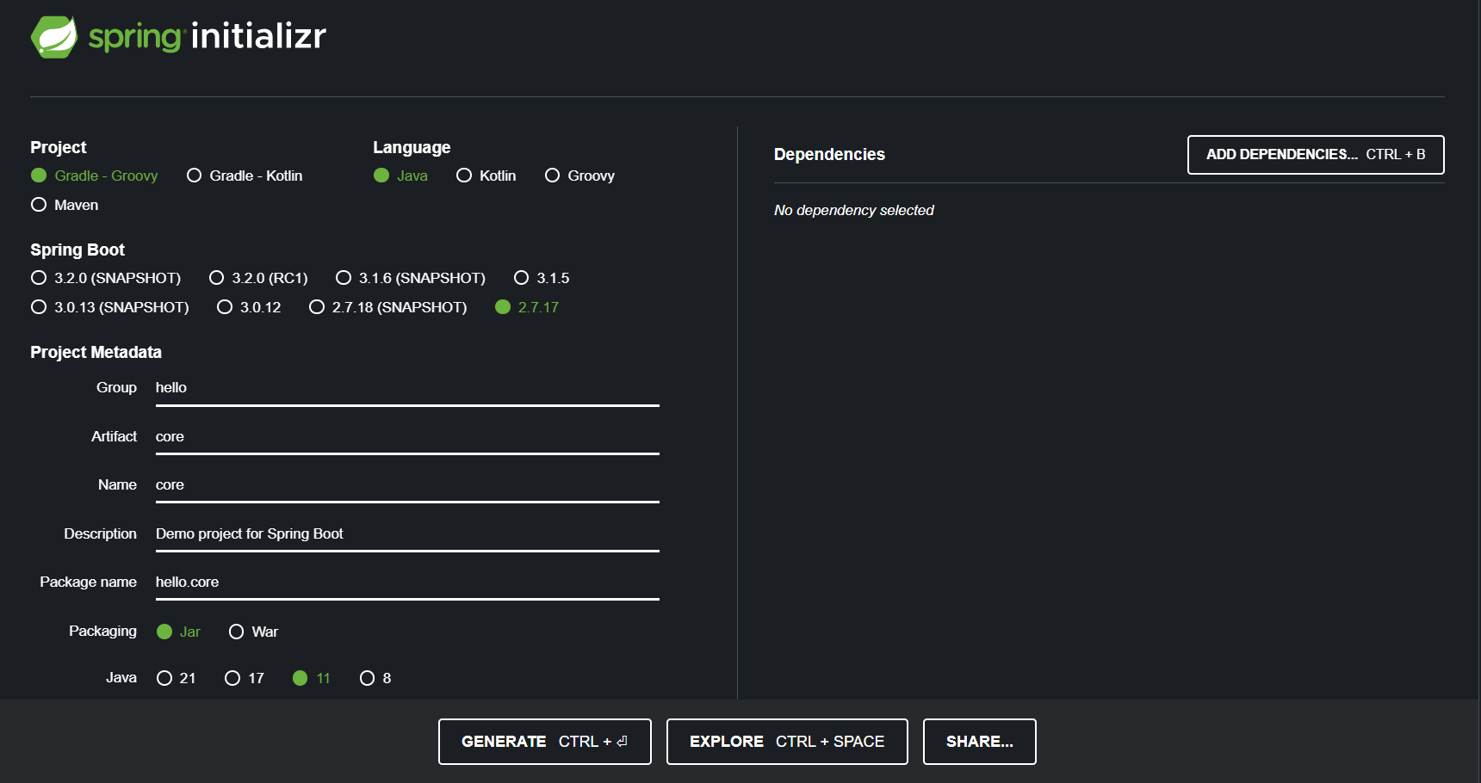Focus the Package name field
1481x783 pixels.
pyautogui.click(x=407, y=583)
